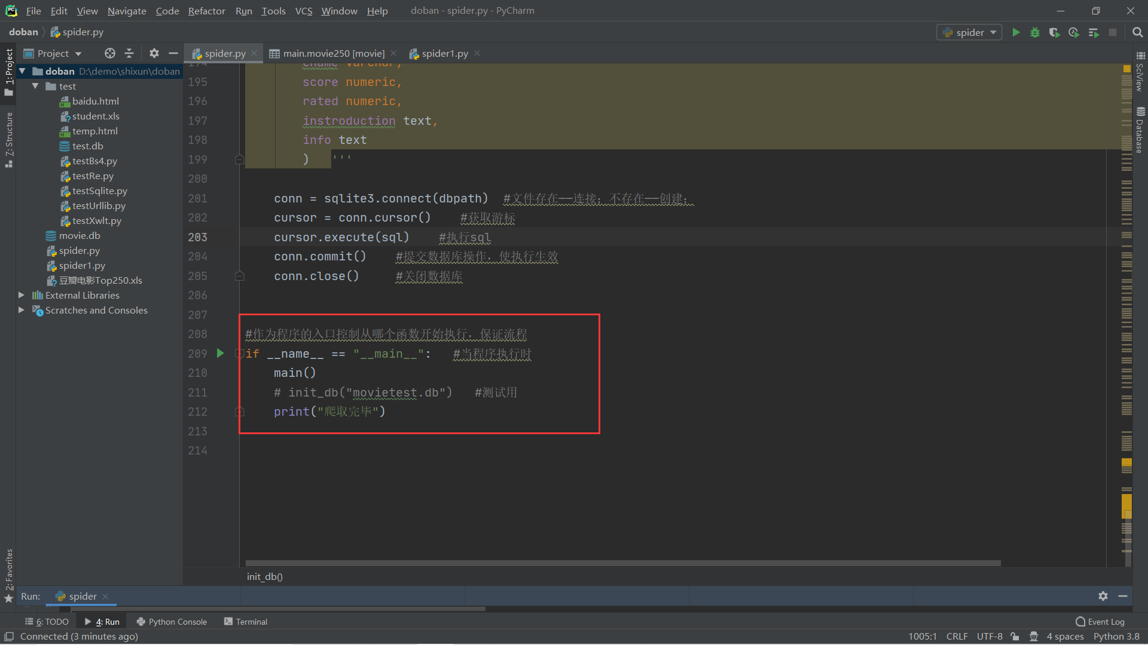Click run gutter arrow at line 209
Image resolution: width=1148 pixels, height=645 pixels.
coord(220,354)
